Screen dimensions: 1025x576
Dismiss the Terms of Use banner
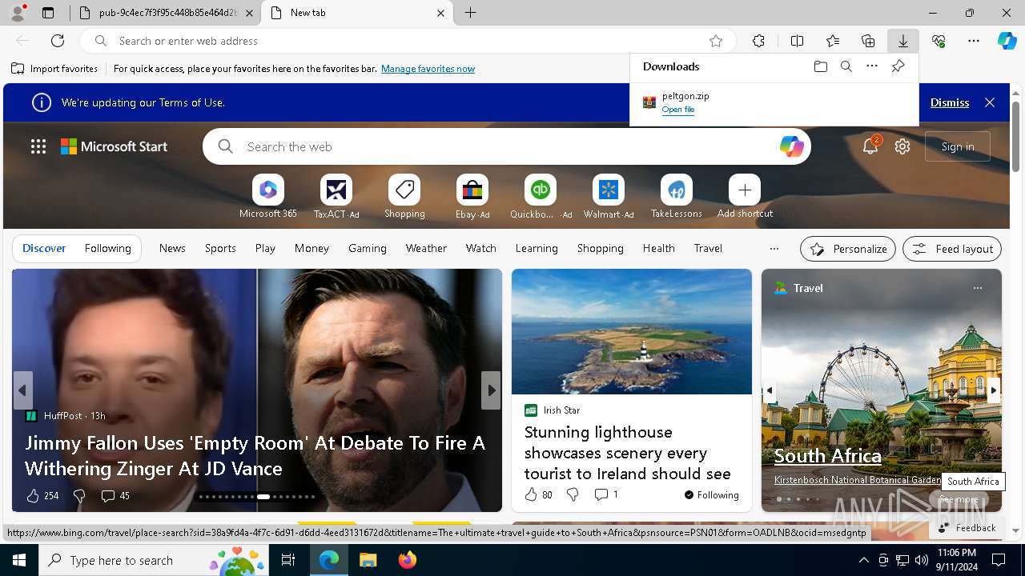(950, 102)
